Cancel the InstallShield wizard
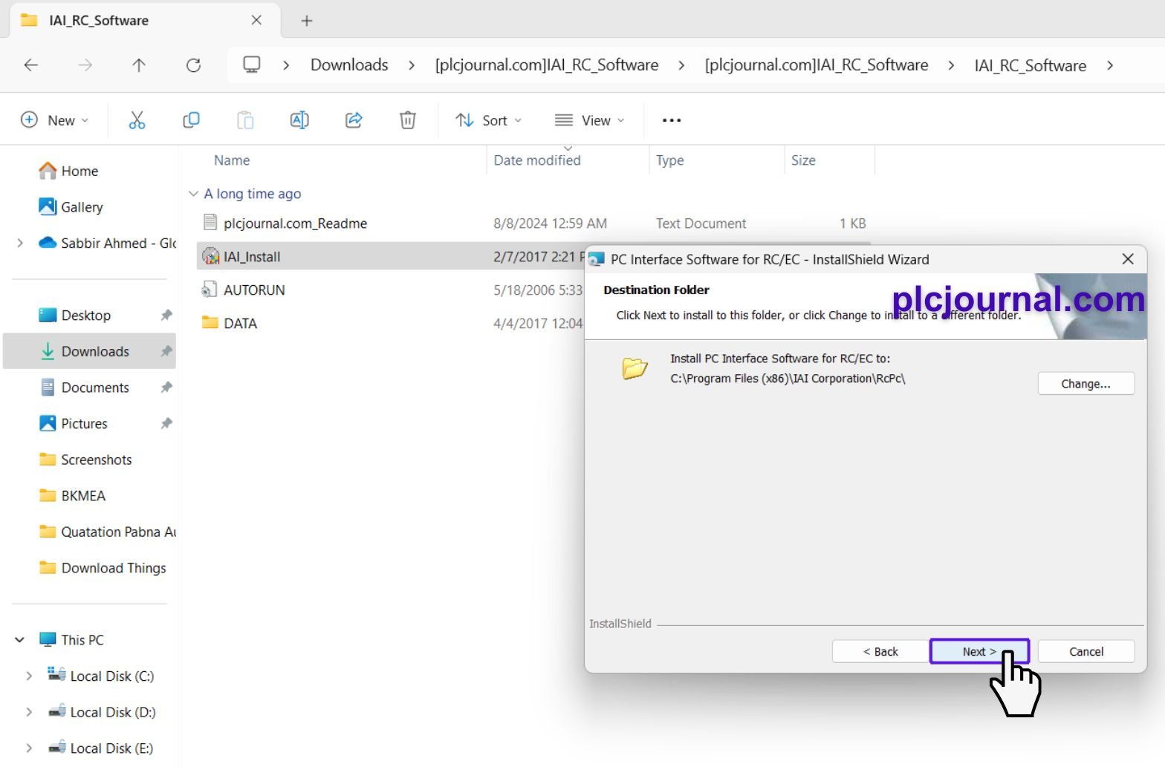Image resolution: width=1165 pixels, height=767 pixels. 1086,651
